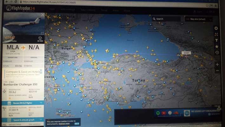Open the cookie Find out more link

(x=64, y=124)
